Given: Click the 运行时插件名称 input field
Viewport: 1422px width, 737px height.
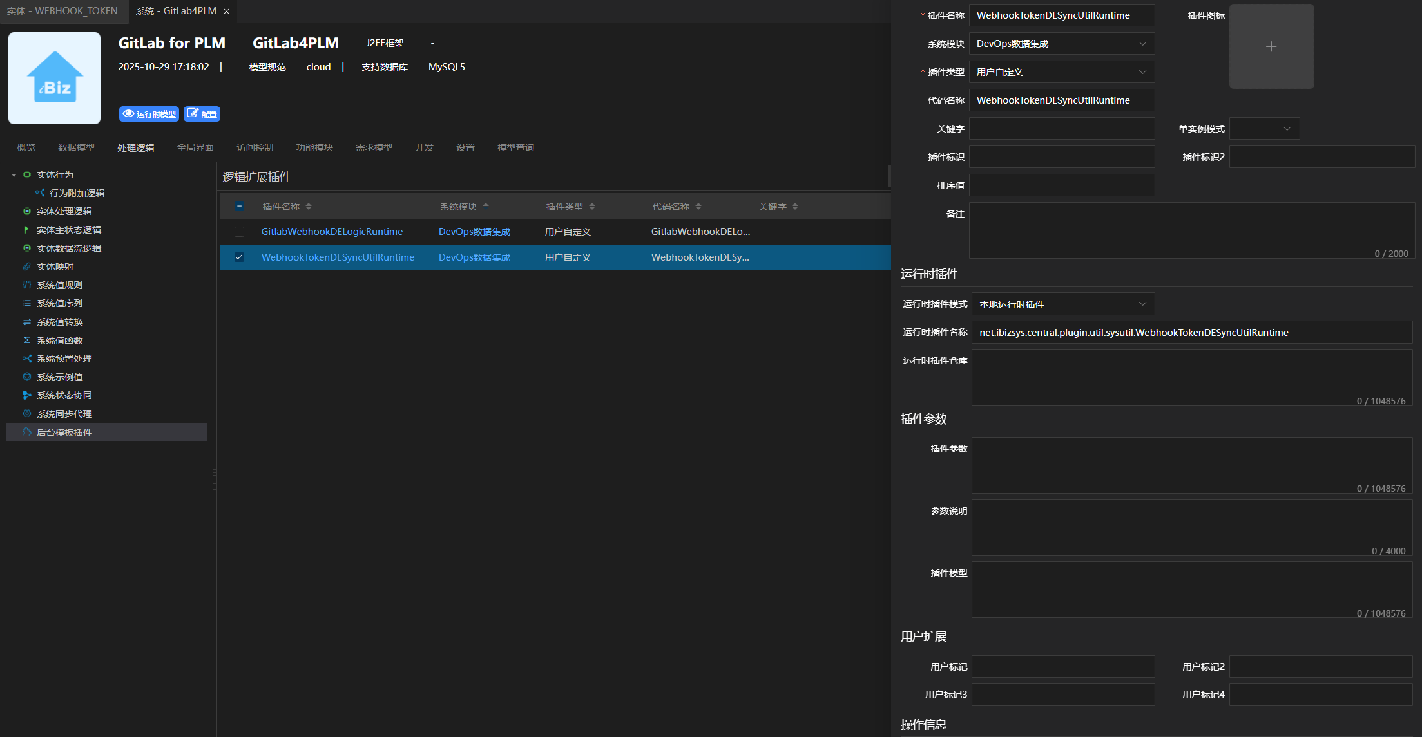Looking at the screenshot, I should pos(1191,333).
